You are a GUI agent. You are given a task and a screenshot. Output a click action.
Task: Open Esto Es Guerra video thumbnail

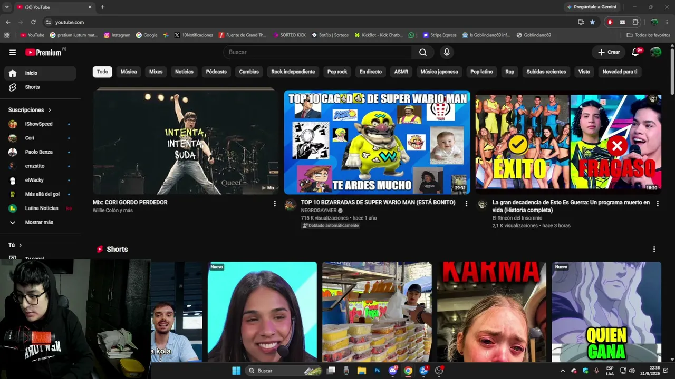pyautogui.click(x=568, y=142)
